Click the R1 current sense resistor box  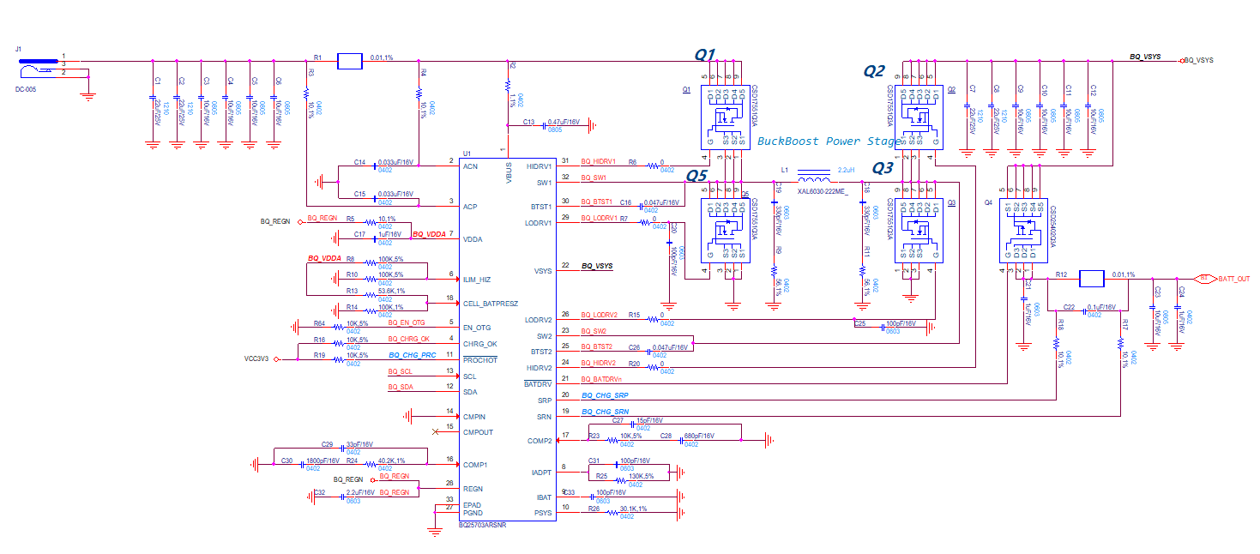(x=350, y=61)
